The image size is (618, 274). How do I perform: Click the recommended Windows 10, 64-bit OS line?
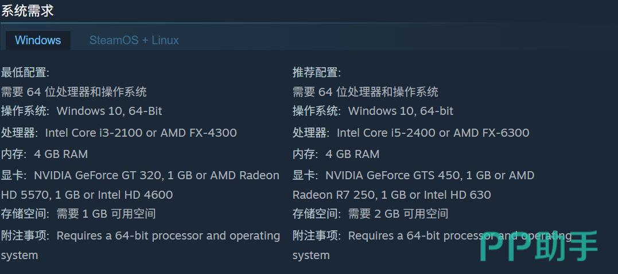click(x=373, y=111)
